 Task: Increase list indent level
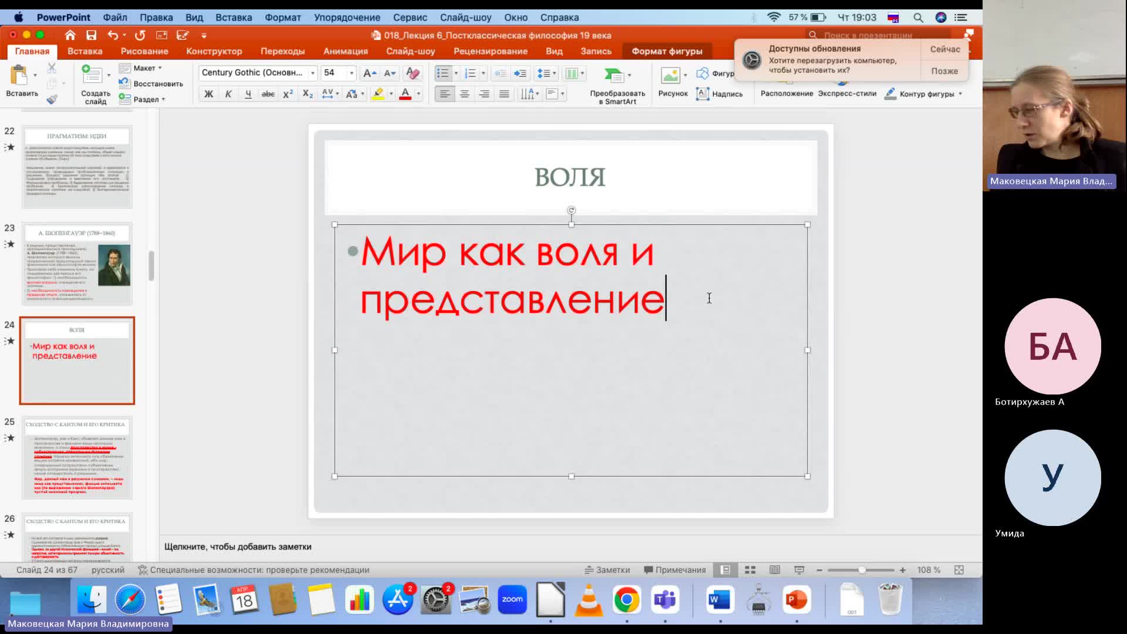[x=520, y=73]
